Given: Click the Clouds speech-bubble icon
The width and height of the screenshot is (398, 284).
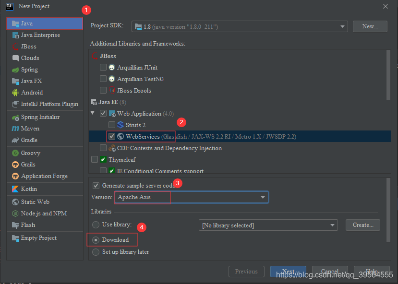Looking at the screenshot, I should pyautogui.click(x=15, y=58).
